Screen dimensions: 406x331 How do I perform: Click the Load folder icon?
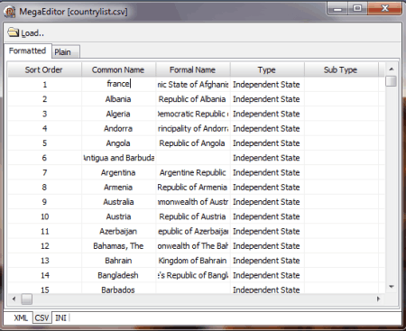[13, 32]
